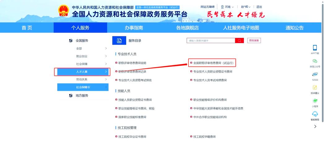Expand the 社会保障卡 category arrow

click(x=106, y=87)
